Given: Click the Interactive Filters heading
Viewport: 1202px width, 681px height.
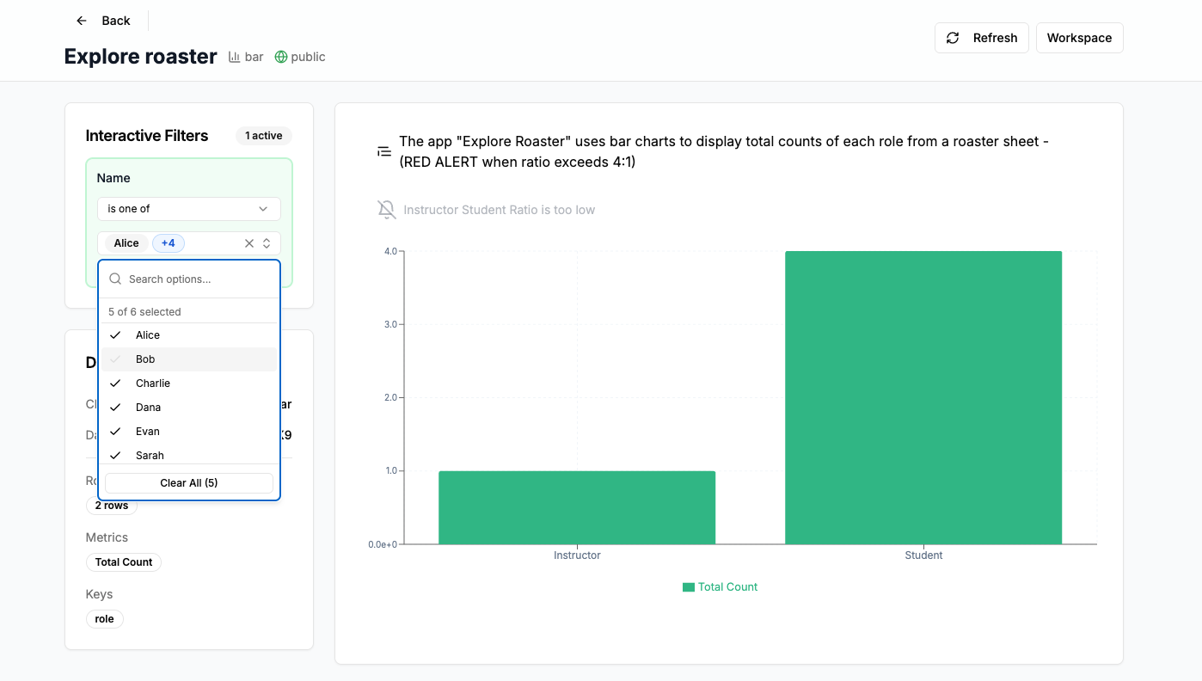Looking at the screenshot, I should (x=147, y=136).
